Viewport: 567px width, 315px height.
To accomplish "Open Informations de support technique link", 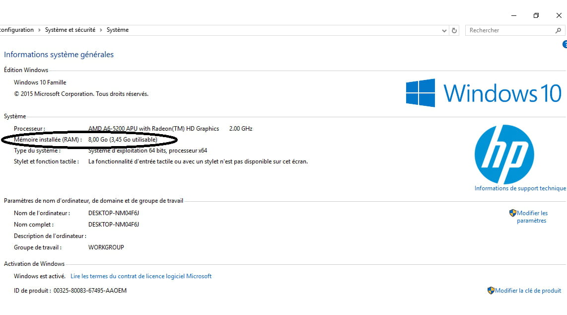I will pos(520,188).
